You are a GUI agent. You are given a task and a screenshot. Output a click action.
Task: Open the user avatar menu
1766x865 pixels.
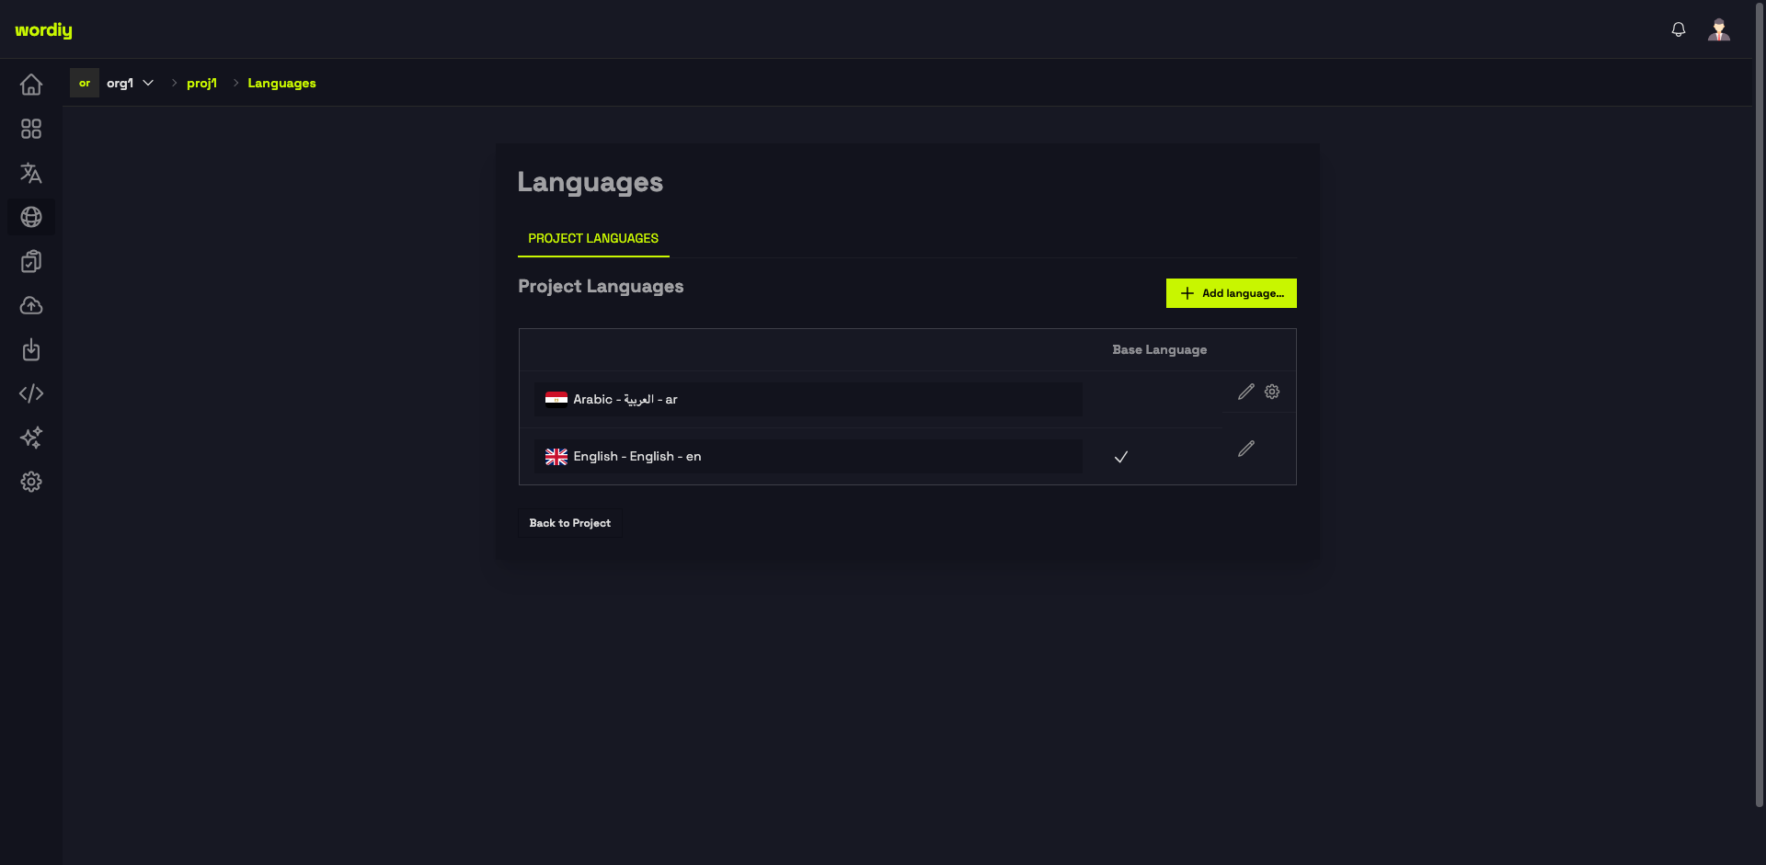coord(1719,29)
